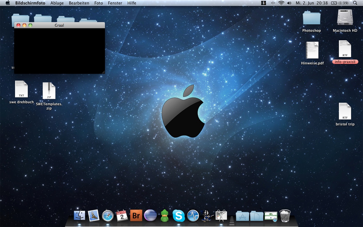Open the Apple menu
Screen dimensions: 363x227
[x=8, y=3]
